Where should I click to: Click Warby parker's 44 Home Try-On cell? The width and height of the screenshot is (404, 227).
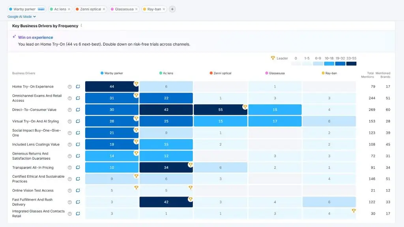[112, 86]
